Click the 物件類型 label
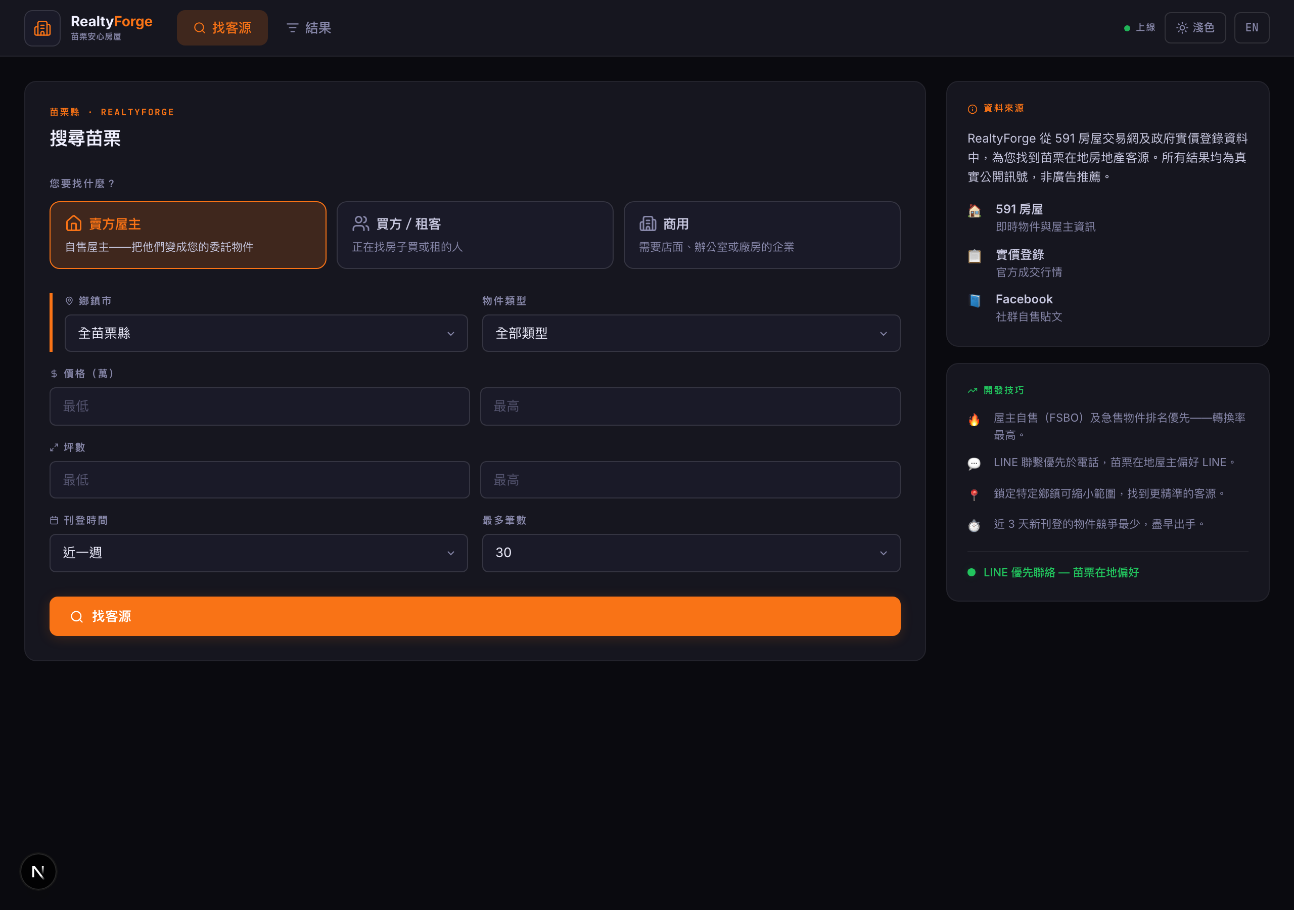Viewport: 1294px width, 910px height. (x=504, y=300)
